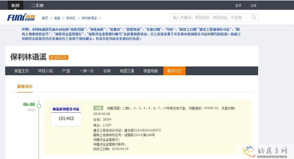Viewport: 294px width, 159px height.
Task: Open the 一房一价 navigation item
Action: (86, 71)
